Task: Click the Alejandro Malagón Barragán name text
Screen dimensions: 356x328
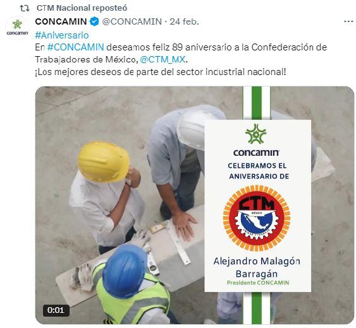Action: pyautogui.click(x=257, y=267)
